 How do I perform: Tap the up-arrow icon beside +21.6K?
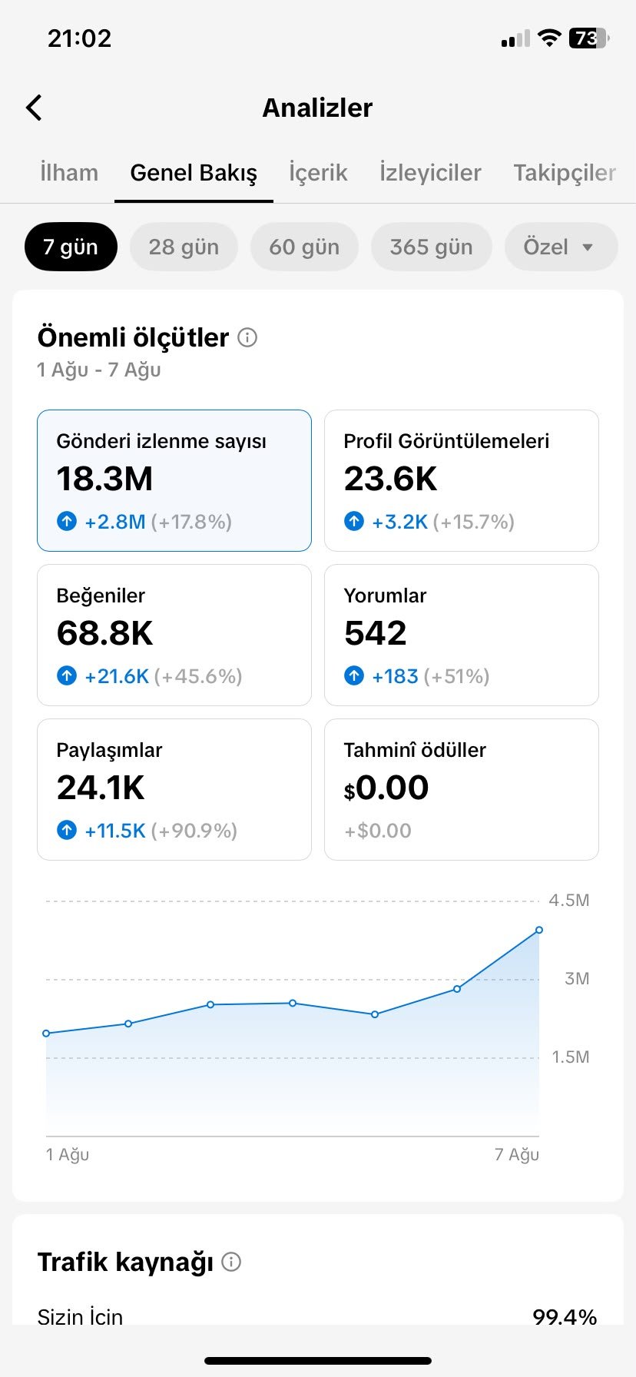point(67,676)
